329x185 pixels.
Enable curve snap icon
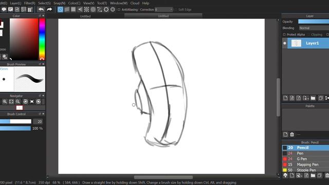click(99, 9)
